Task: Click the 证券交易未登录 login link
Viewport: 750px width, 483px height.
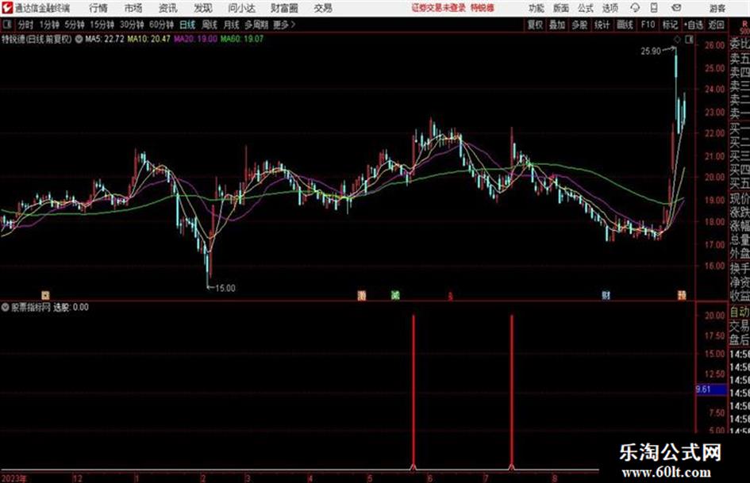Action: (x=439, y=8)
